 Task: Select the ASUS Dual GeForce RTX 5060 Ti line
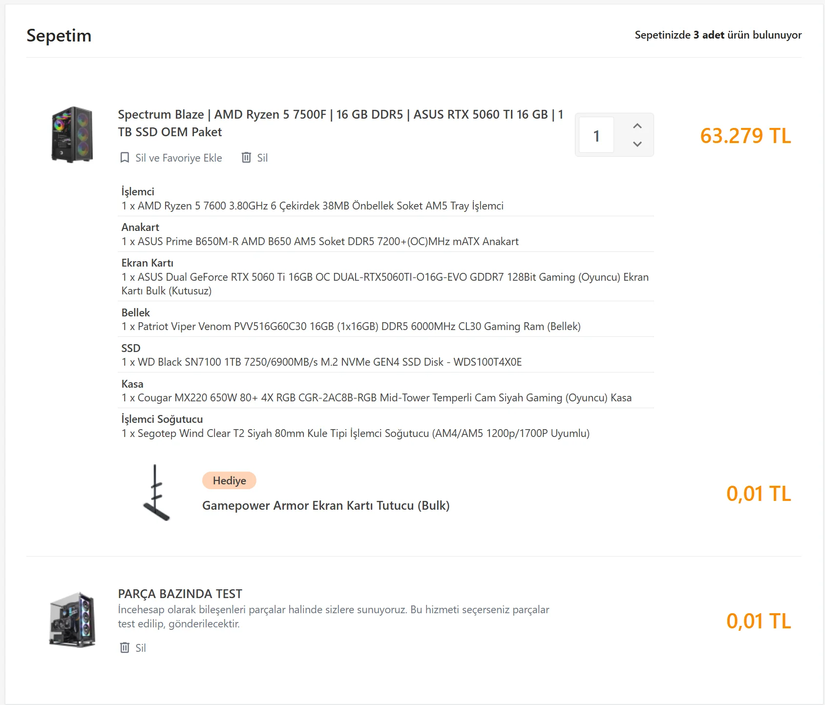tap(385, 277)
